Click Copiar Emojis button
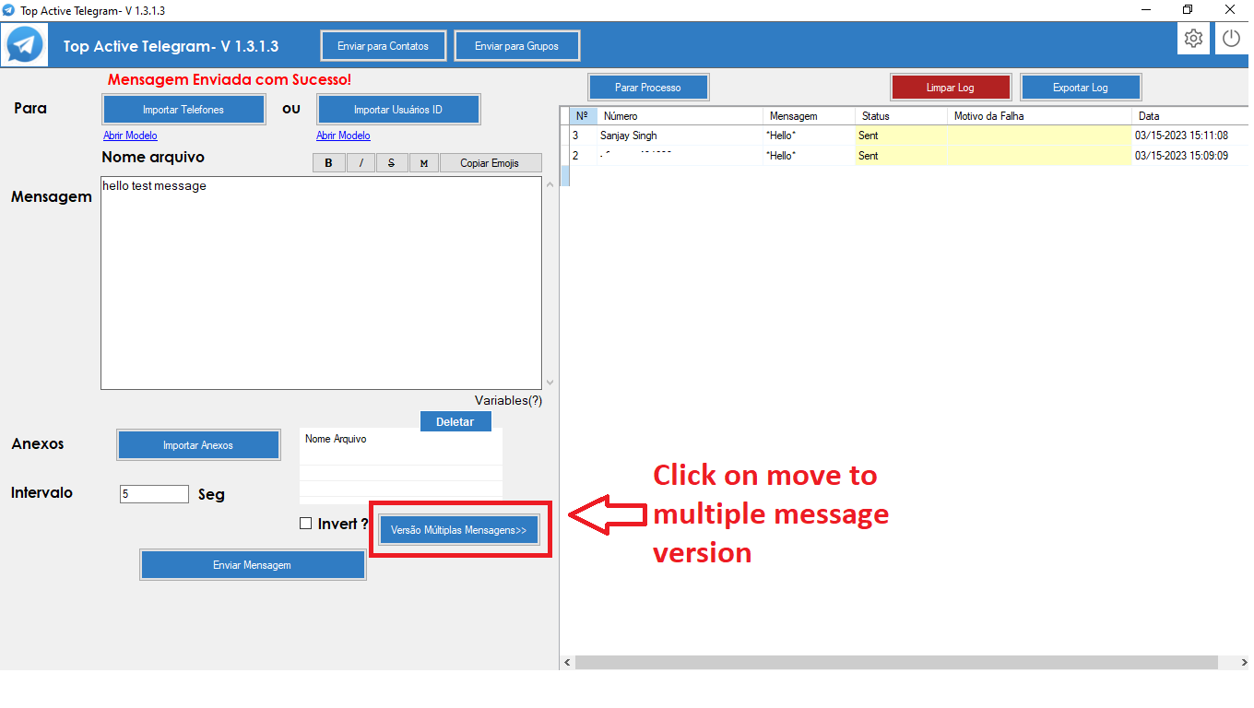 tap(490, 163)
